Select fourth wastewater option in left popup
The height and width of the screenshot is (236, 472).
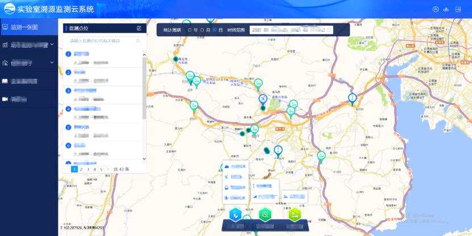pos(235,198)
